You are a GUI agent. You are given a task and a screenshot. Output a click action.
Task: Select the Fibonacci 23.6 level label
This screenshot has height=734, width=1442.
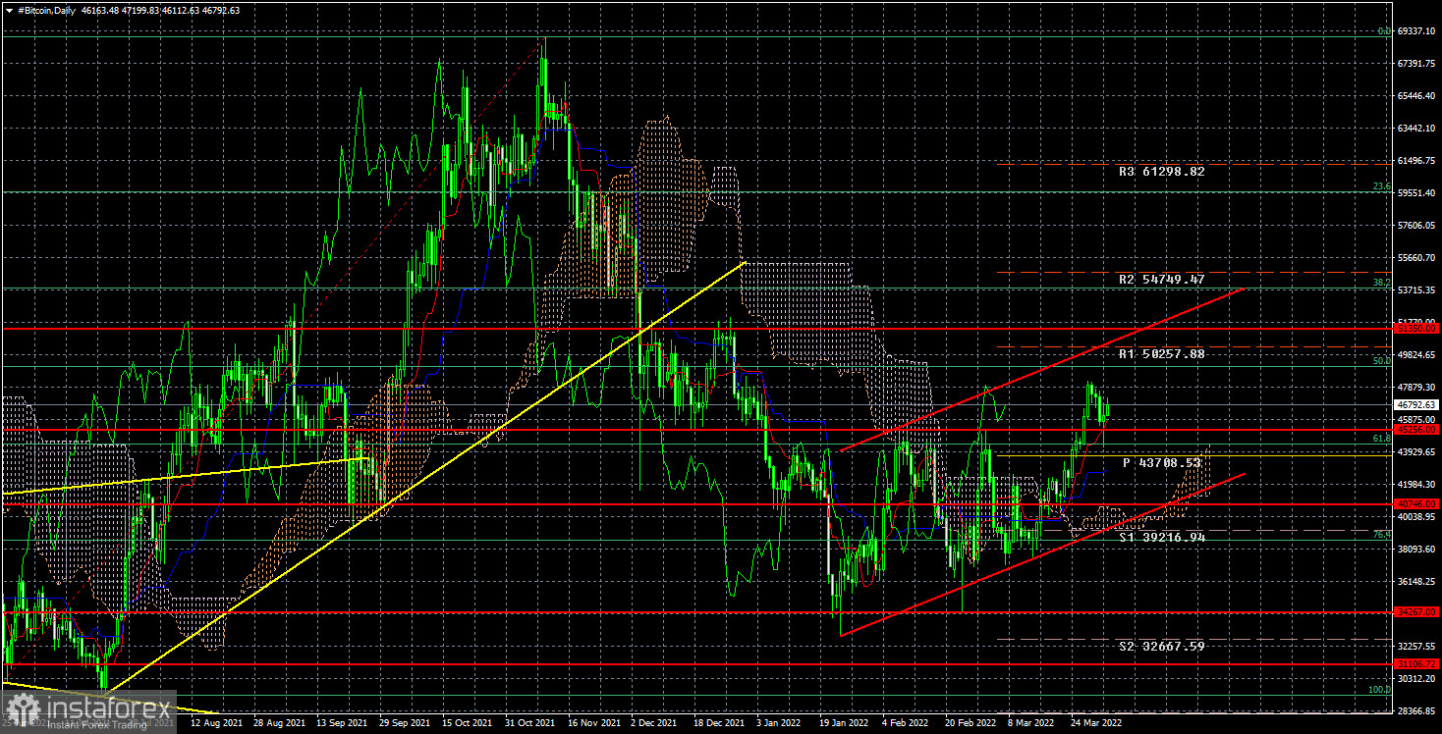pos(1381,186)
